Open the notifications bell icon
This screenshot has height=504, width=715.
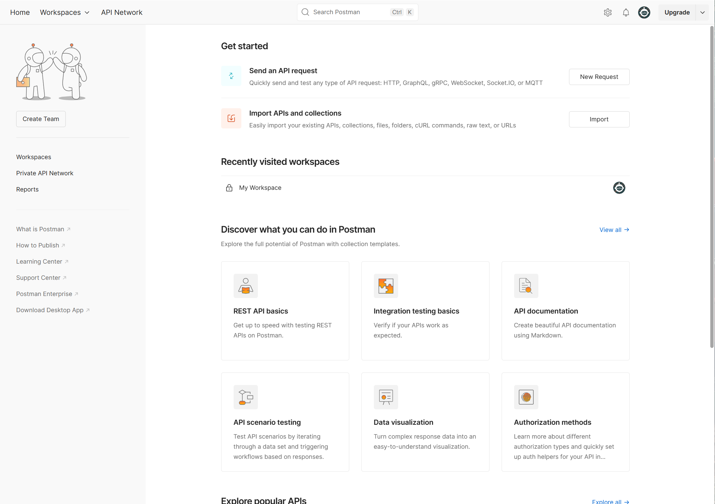pyautogui.click(x=626, y=12)
